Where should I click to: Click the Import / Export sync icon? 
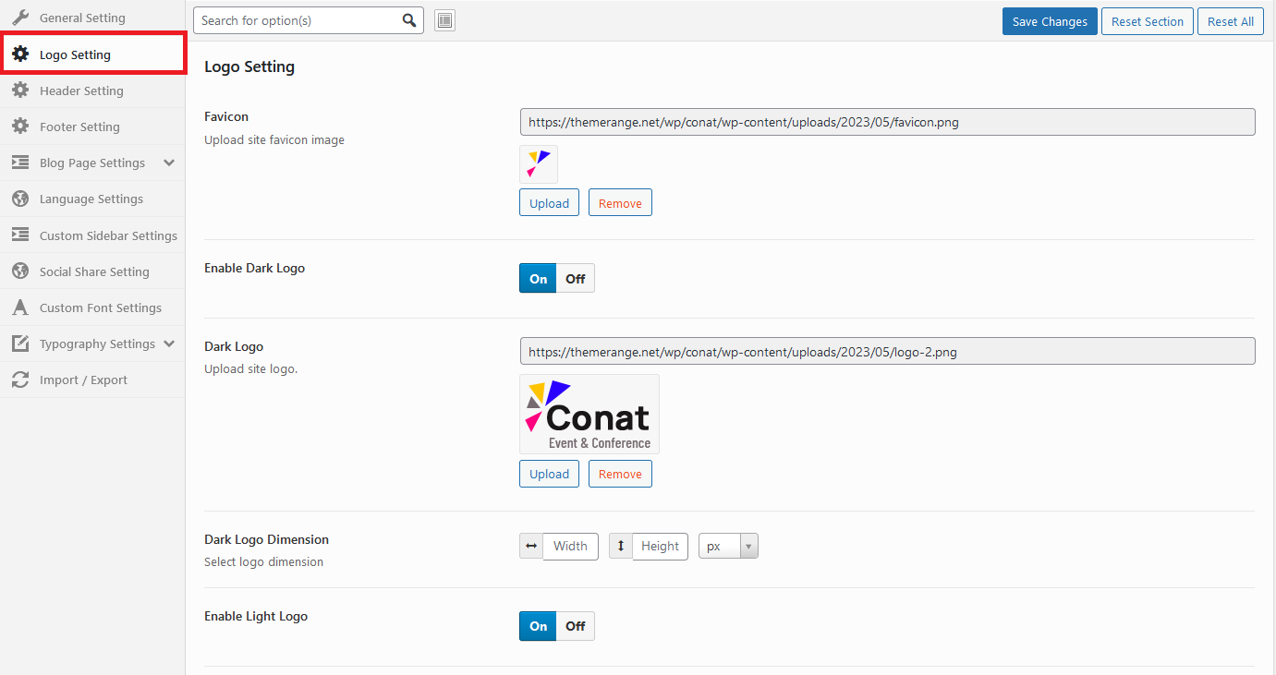[20, 380]
